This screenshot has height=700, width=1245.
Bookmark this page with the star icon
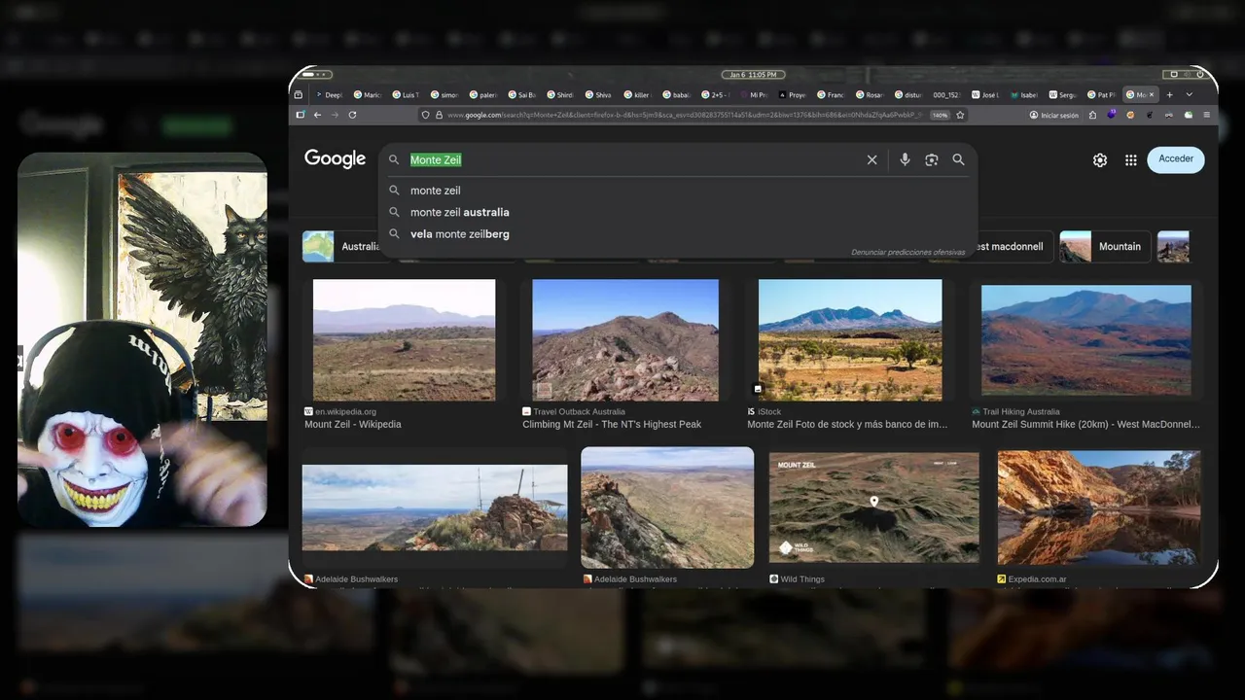960,115
